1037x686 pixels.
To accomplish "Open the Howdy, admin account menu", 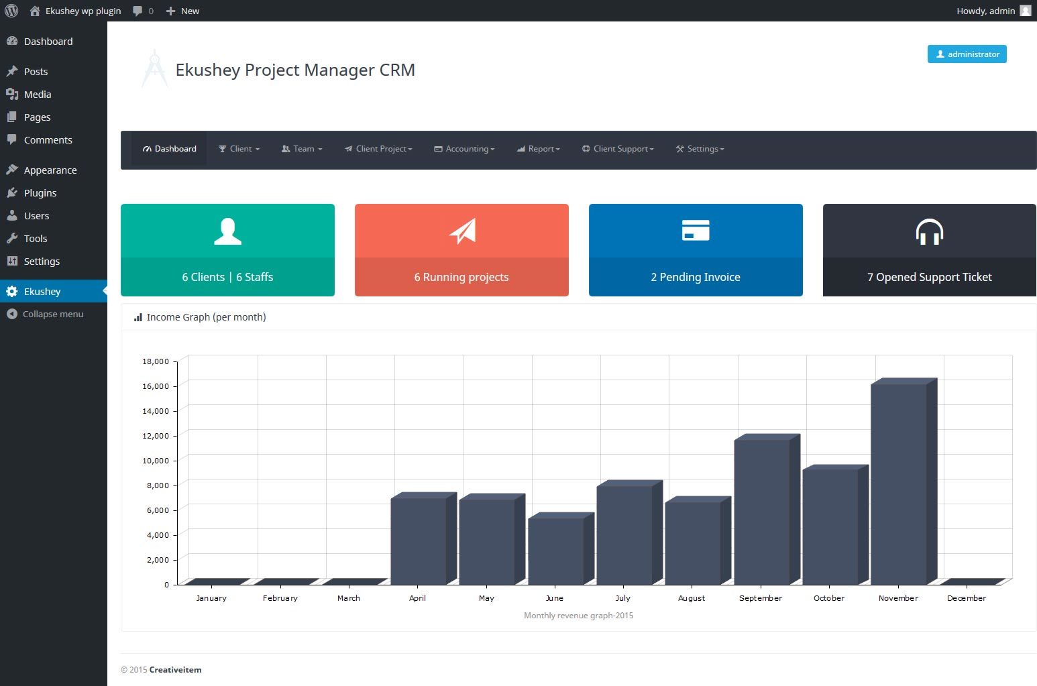I will click(x=993, y=11).
